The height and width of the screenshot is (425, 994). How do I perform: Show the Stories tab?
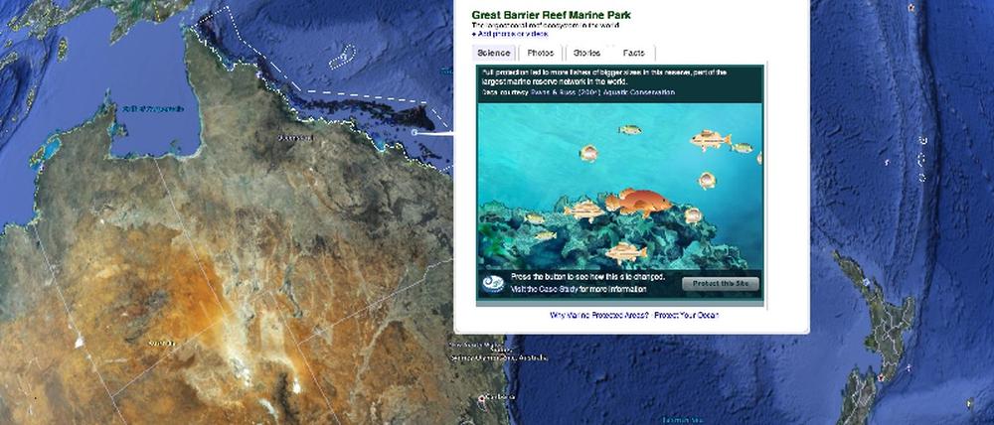[587, 53]
